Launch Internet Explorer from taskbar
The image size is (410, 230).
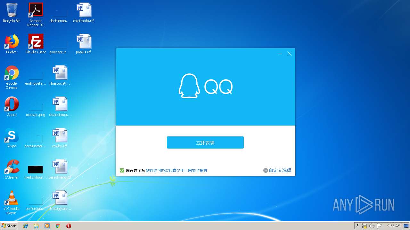point(26,226)
